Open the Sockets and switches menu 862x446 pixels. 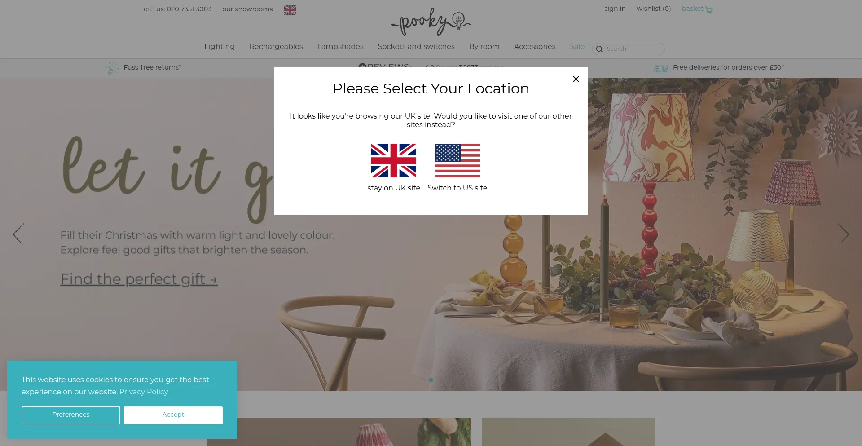click(416, 46)
